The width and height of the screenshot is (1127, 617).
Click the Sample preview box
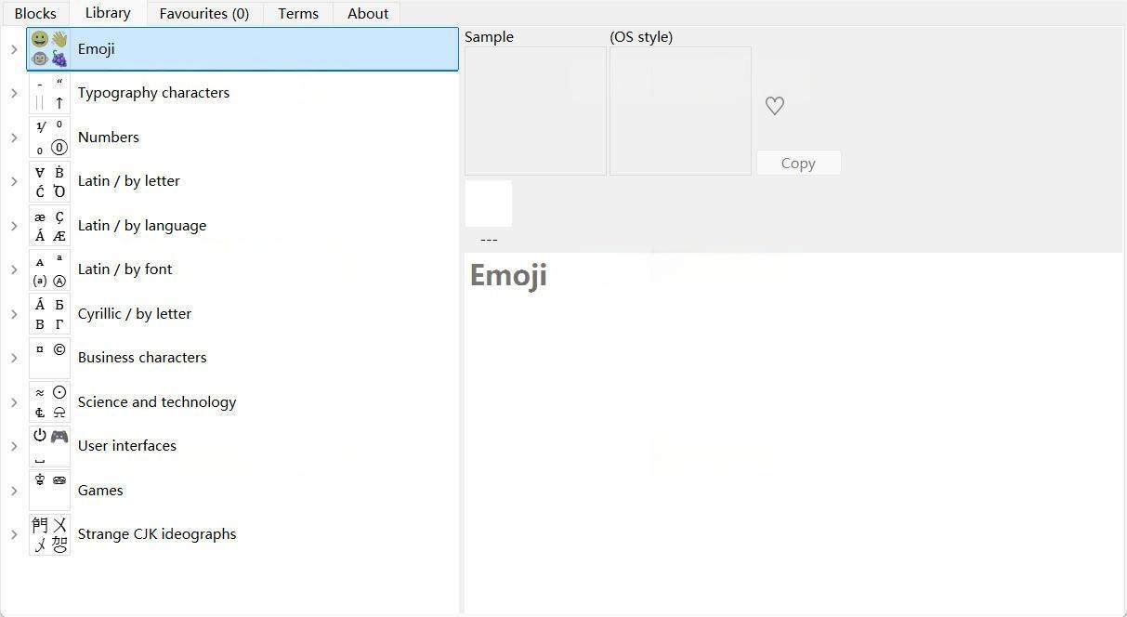(x=535, y=111)
